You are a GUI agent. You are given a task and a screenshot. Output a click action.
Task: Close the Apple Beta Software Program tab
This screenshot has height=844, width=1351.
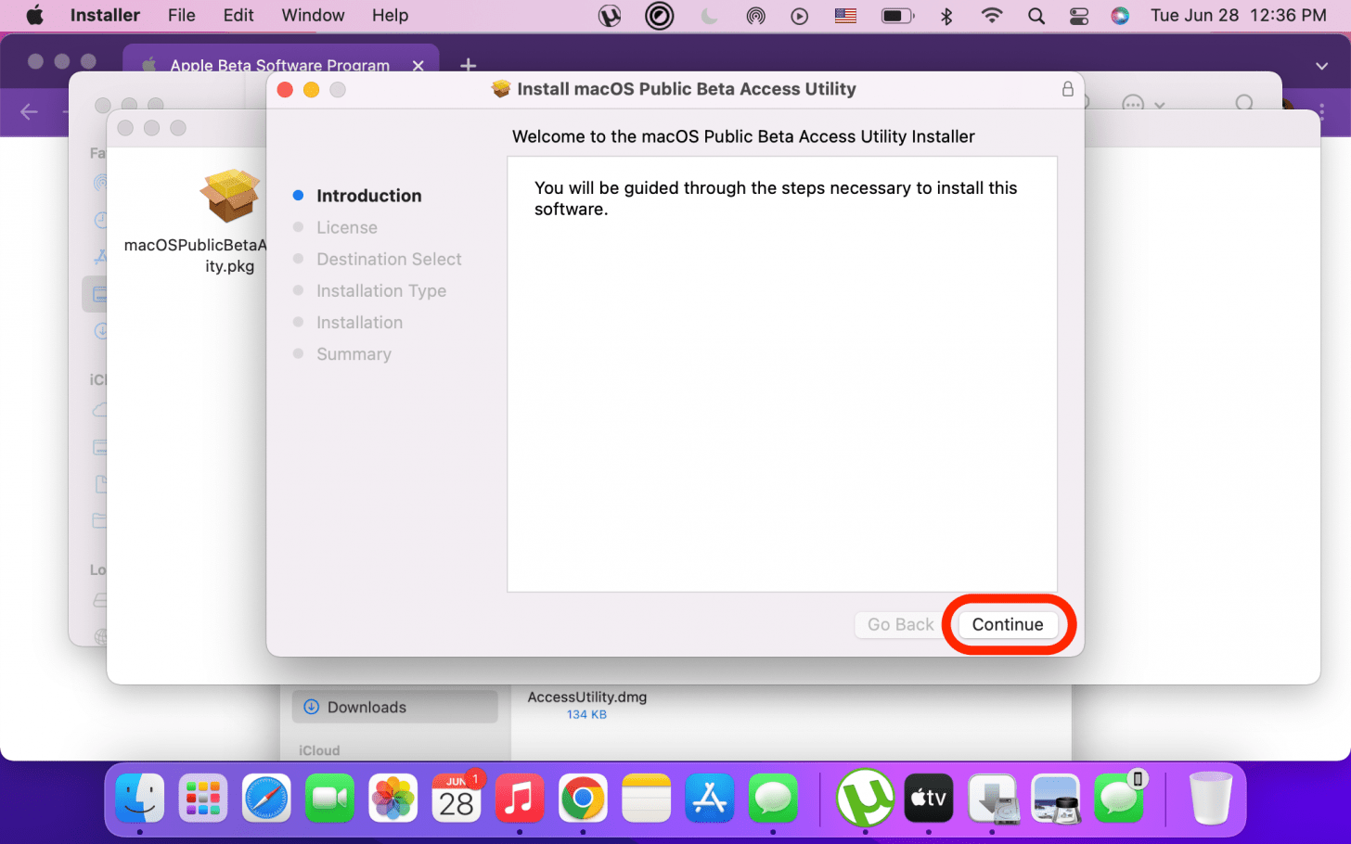[x=418, y=66]
